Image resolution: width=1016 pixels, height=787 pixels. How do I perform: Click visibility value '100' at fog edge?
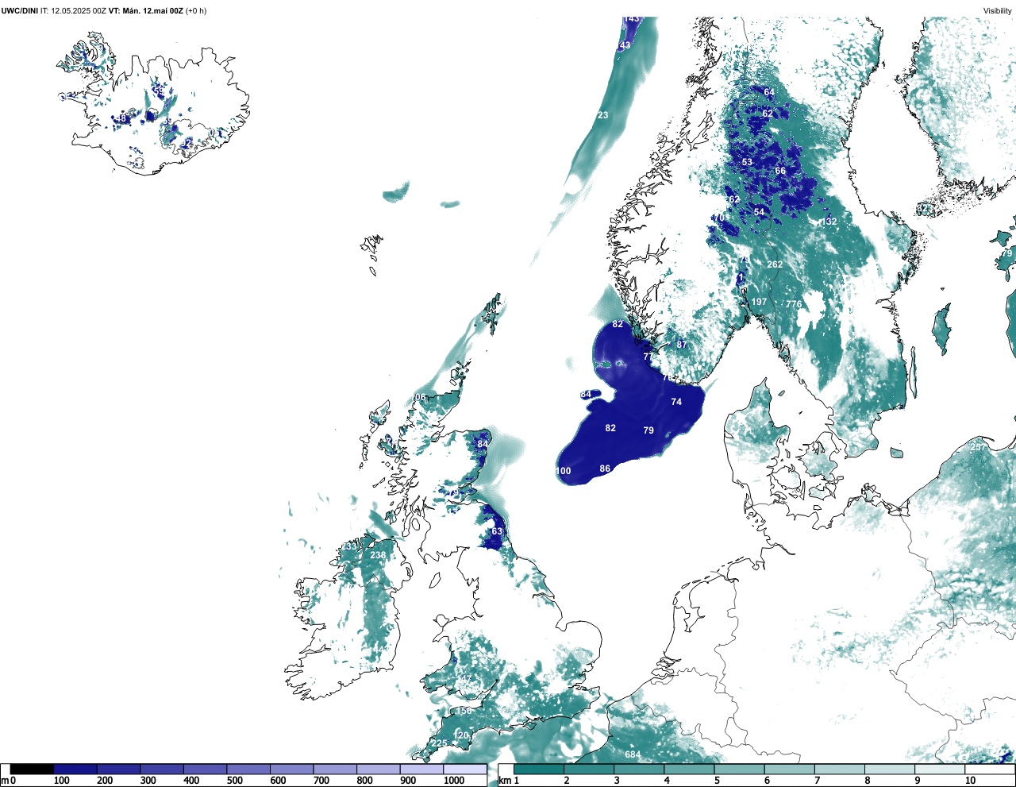click(x=563, y=471)
